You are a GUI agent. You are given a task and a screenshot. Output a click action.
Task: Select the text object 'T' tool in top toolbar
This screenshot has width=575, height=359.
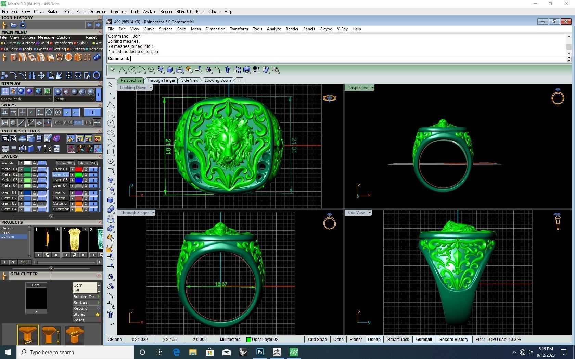pos(227,70)
